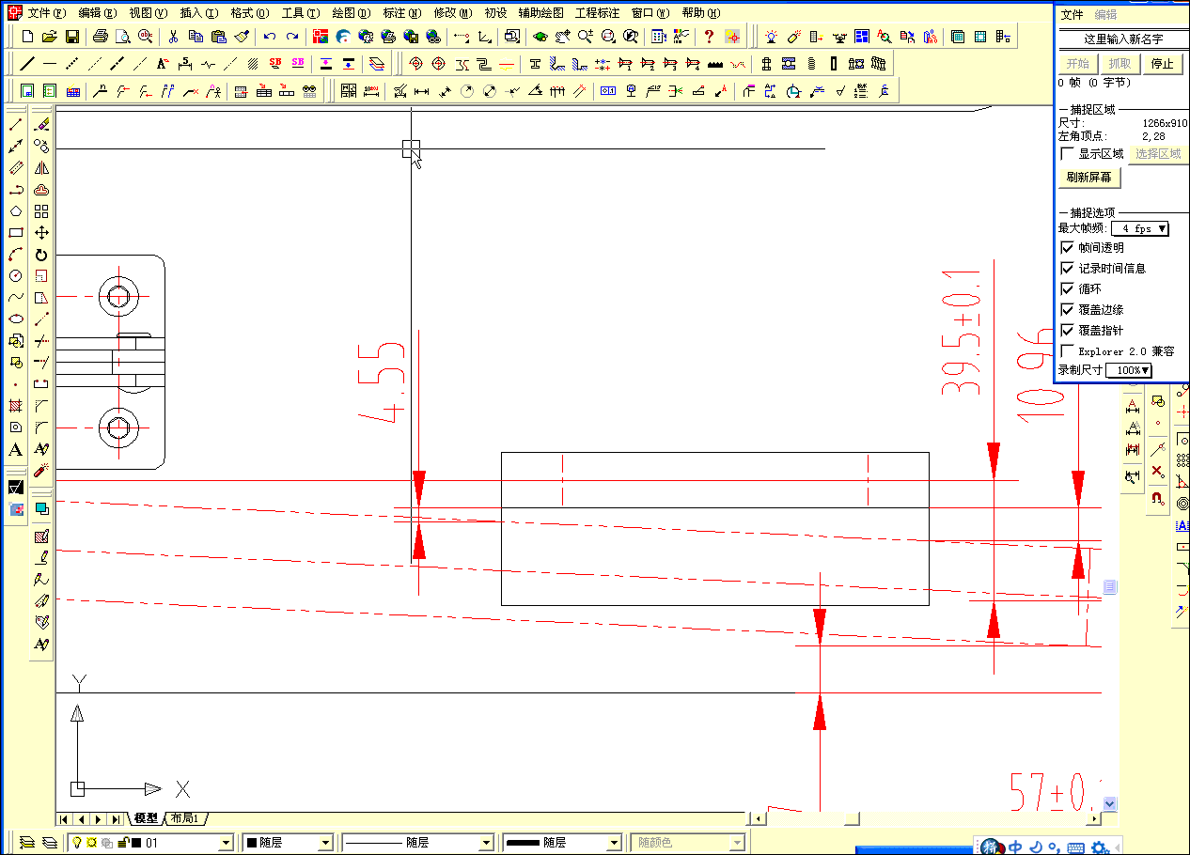Select the Array tool in the modify toolbar
The image size is (1190, 855).
pos(41,211)
